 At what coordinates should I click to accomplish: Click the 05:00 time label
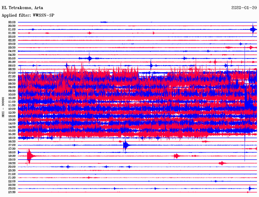12,58
